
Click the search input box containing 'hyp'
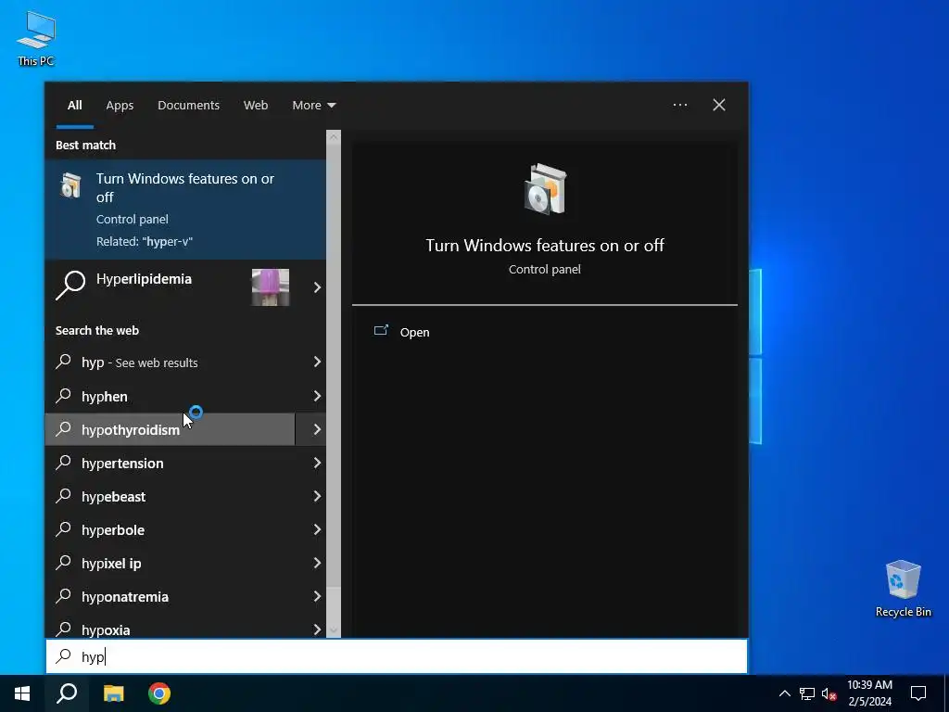(397, 656)
